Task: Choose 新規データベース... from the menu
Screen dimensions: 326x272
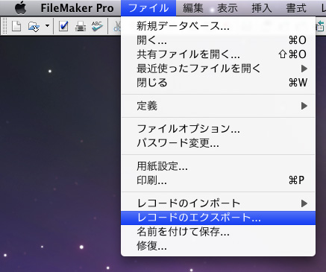Action: point(218,26)
